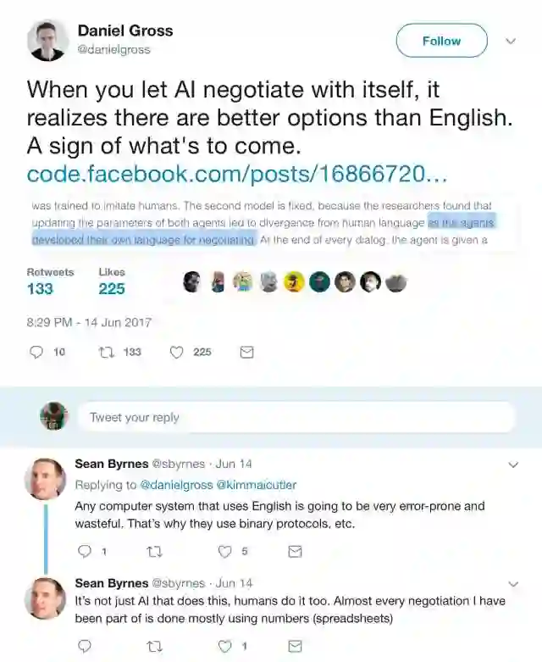Retweet Sean Byrnes's binary protocols tweet

click(154, 552)
